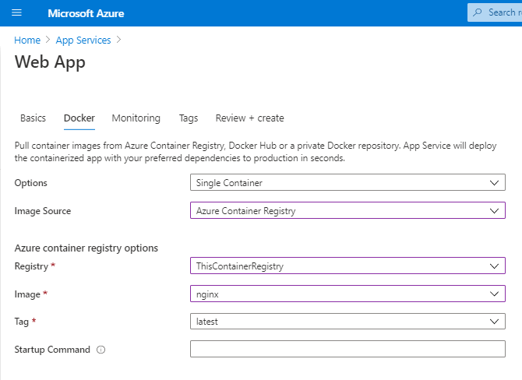The height and width of the screenshot is (380, 522).
Task: Click the Search resources box
Action: 495,12
